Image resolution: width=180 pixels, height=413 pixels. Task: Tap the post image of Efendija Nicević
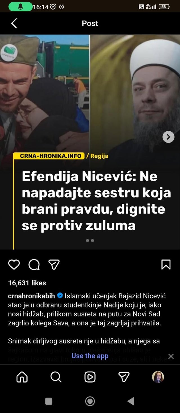[x=90, y=142]
